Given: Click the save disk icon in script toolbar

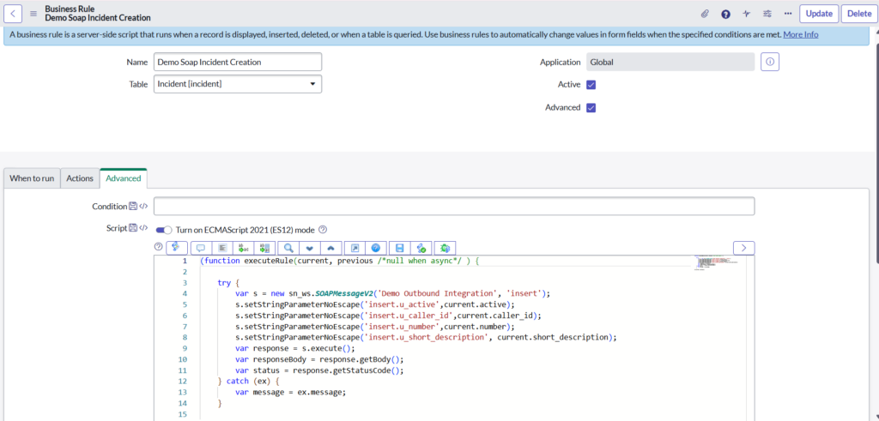Looking at the screenshot, I should click(400, 248).
